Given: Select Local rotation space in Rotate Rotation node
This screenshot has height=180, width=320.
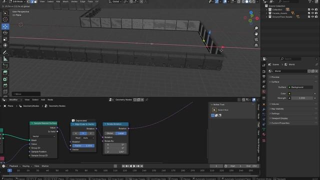Looking at the screenshot, I should point(121,133).
